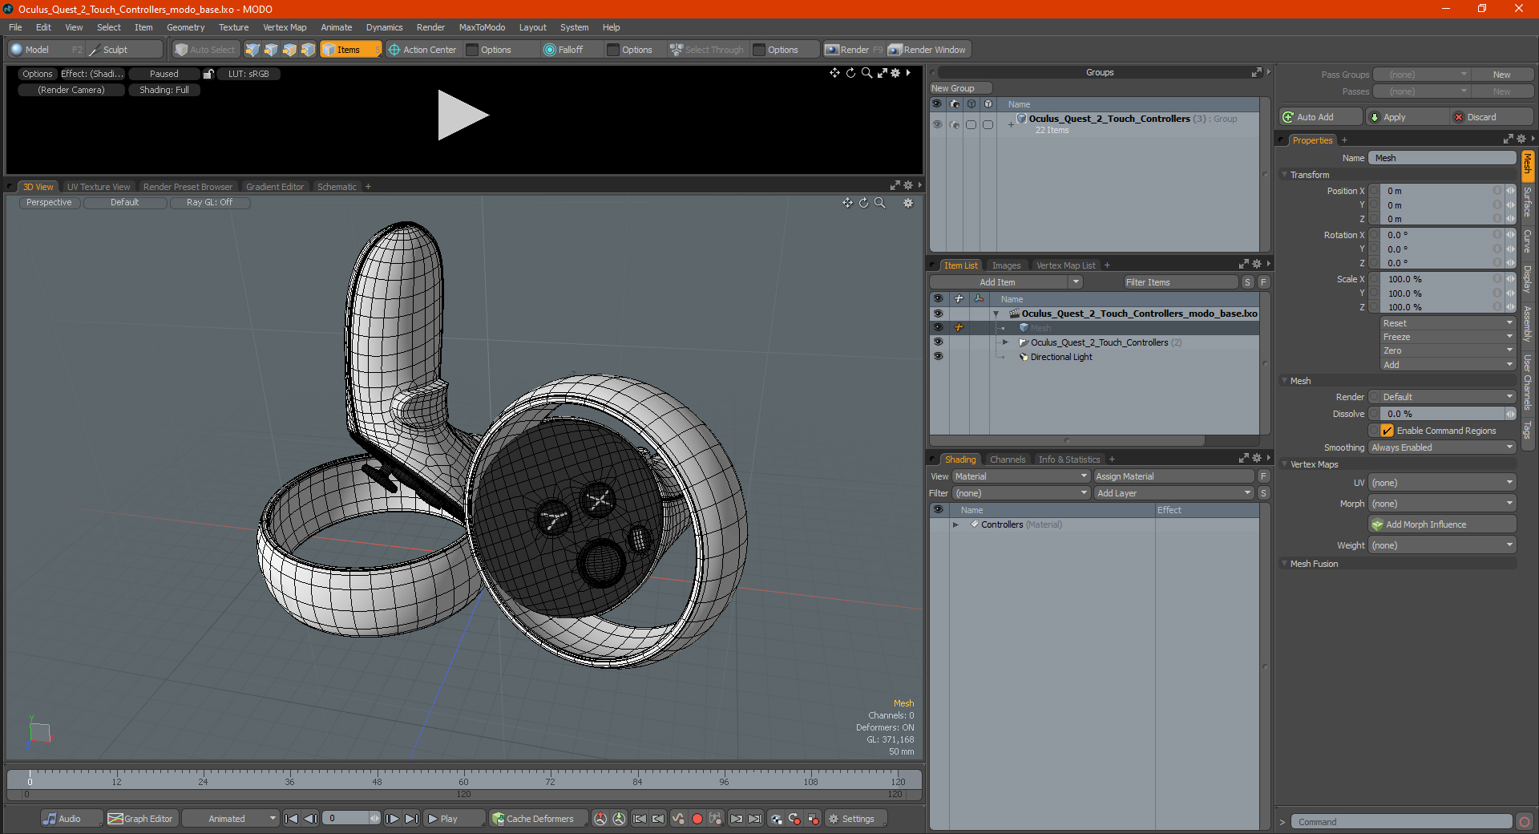The image size is (1539, 834).
Task: Open View Material dropdown
Action: (1020, 476)
